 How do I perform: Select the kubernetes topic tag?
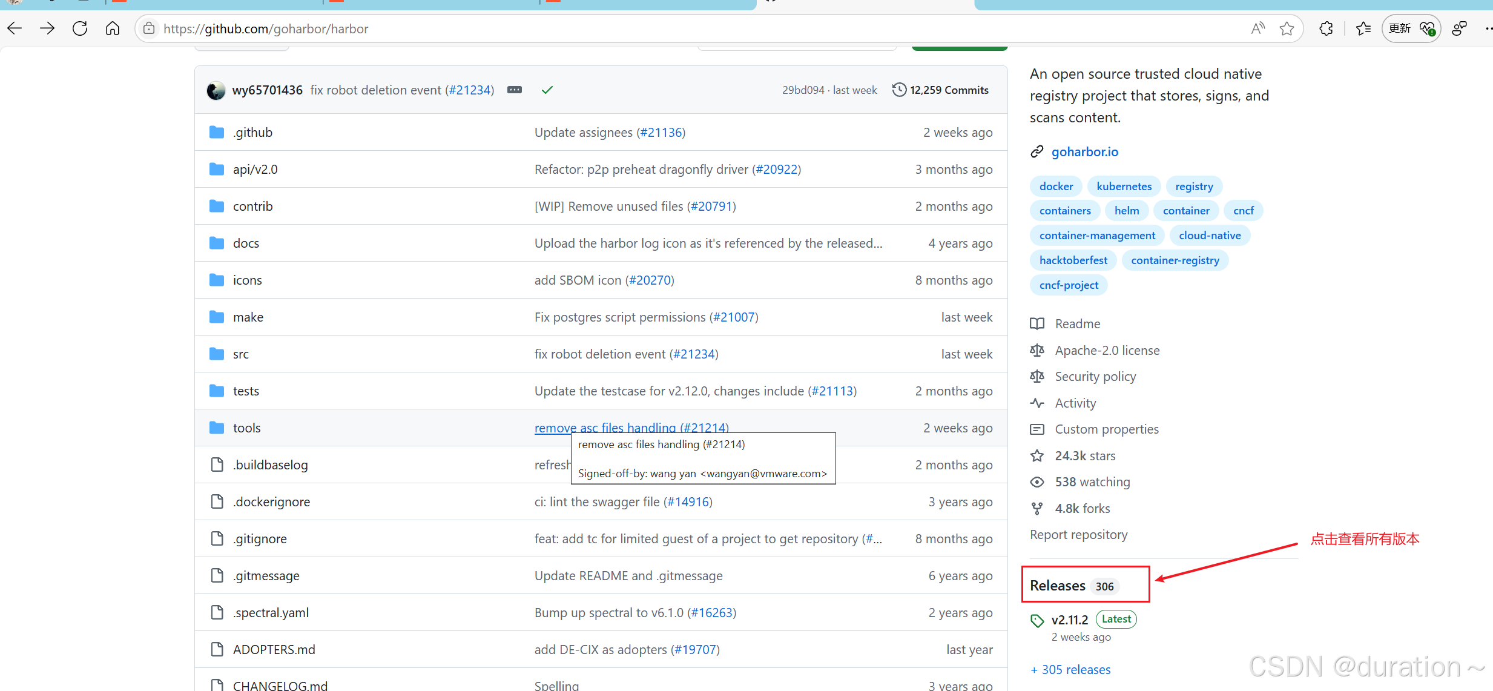point(1124,186)
